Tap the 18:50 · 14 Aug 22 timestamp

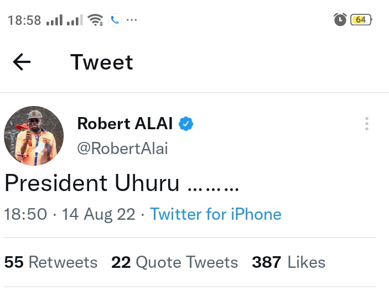coord(70,214)
